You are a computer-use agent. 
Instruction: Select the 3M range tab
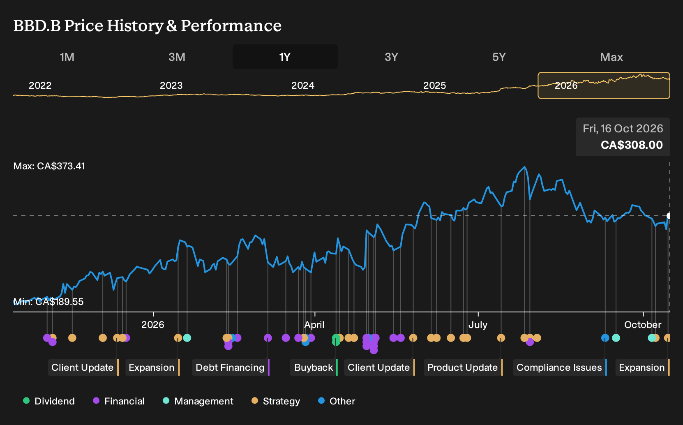tap(177, 57)
